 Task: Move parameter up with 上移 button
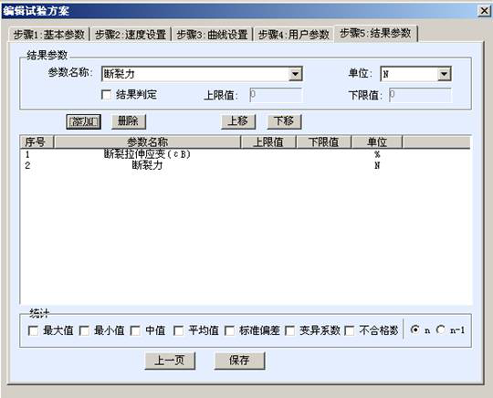click(x=238, y=121)
